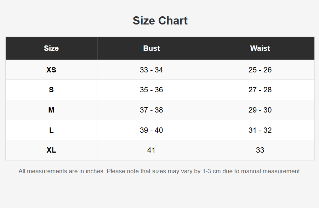This screenshot has height=208, width=319.
Task: Click waist measurement 29 - 30
Action: (x=260, y=110)
